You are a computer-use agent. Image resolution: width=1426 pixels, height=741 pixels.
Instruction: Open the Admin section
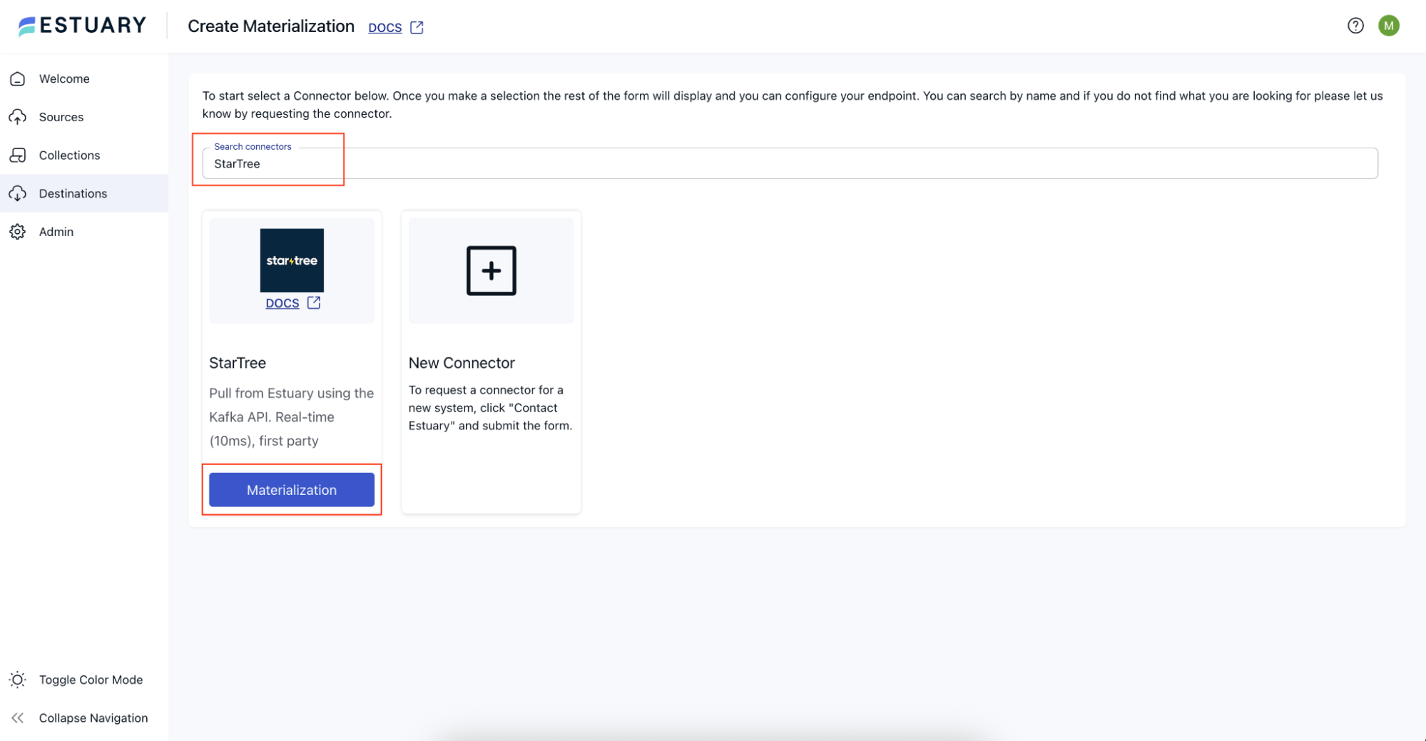[x=84, y=232]
